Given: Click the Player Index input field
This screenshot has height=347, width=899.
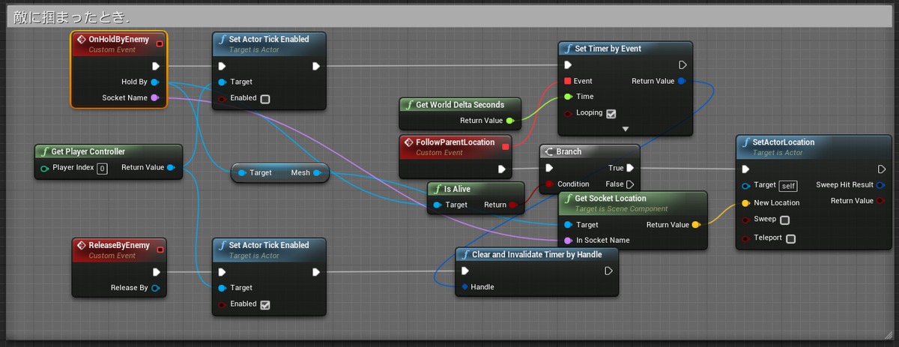Looking at the screenshot, I should tap(102, 168).
